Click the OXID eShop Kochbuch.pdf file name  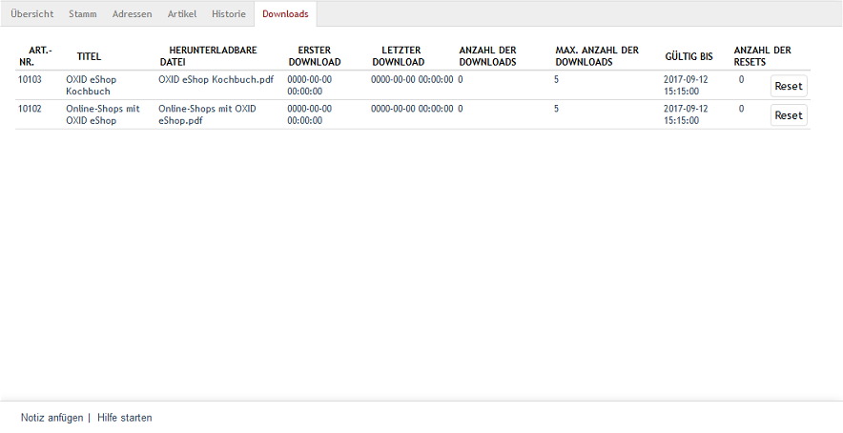(x=216, y=80)
